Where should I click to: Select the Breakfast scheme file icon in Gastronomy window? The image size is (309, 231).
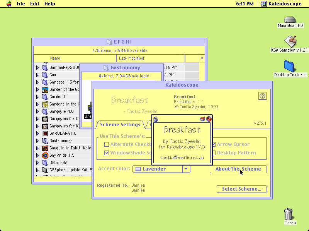(x=90, y=107)
